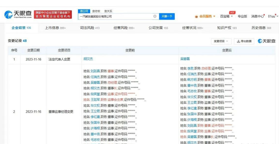This screenshot has height=144, width=279.
Task: Click 王延军 监事会主席 name link
Action: click(95, 100)
